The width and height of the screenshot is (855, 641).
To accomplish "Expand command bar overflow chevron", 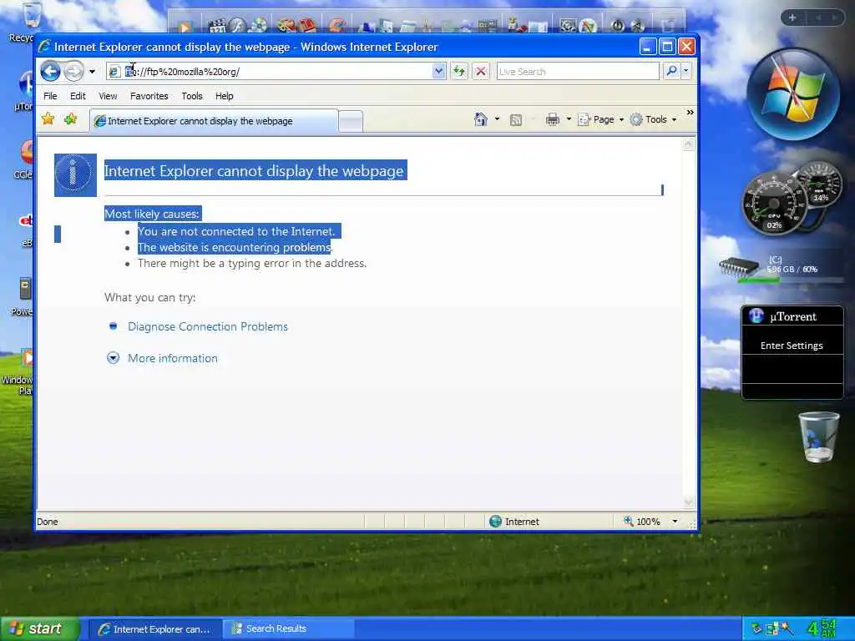I will coord(690,113).
